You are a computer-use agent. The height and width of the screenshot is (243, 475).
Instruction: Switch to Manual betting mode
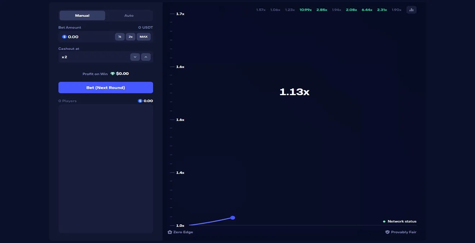pyautogui.click(x=82, y=15)
